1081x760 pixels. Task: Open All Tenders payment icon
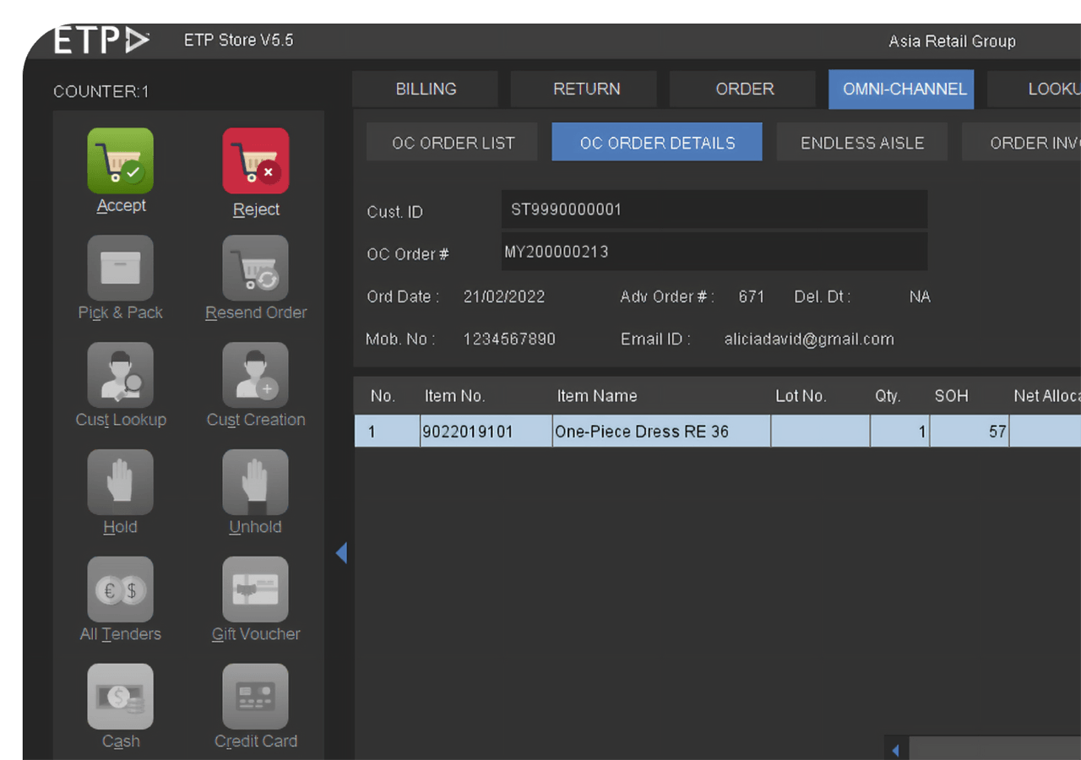pos(120,589)
